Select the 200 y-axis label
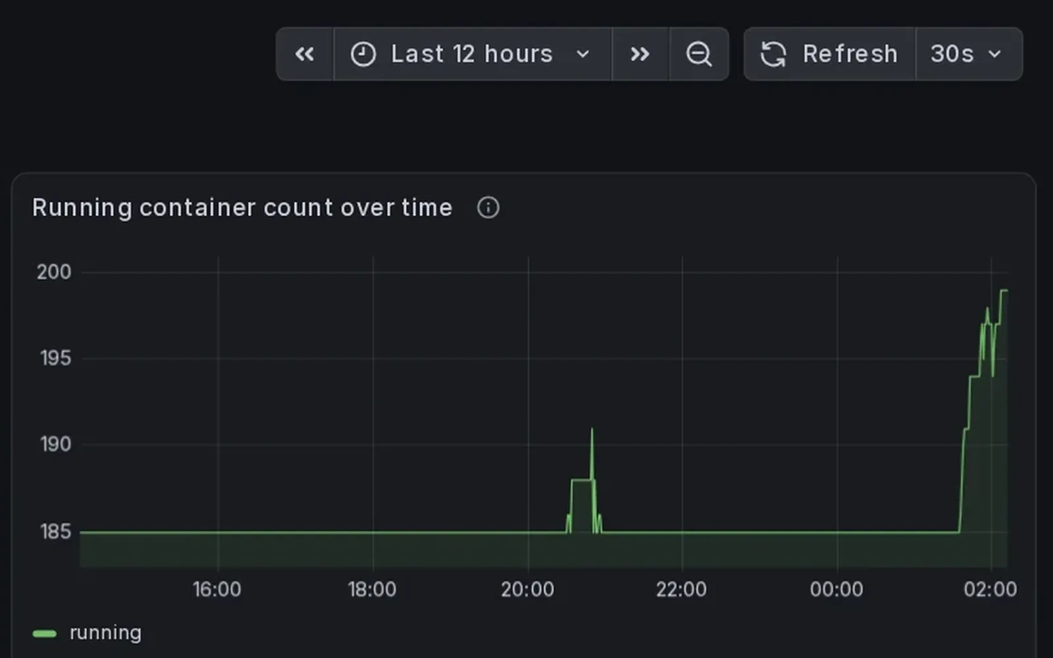The width and height of the screenshot is (1053, 658). [x=54, y=272]
